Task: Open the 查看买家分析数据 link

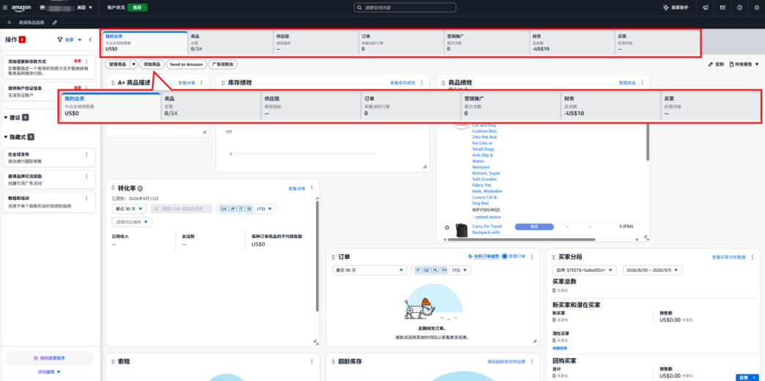Action: click(x=729, y=256)
